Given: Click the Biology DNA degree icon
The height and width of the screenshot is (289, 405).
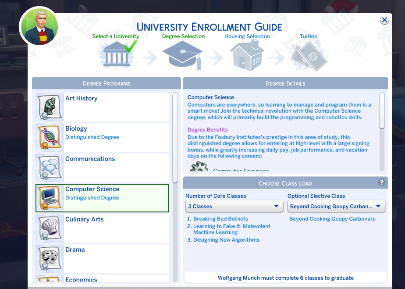Looking at the screenshot, I should [x=50, y=138].
